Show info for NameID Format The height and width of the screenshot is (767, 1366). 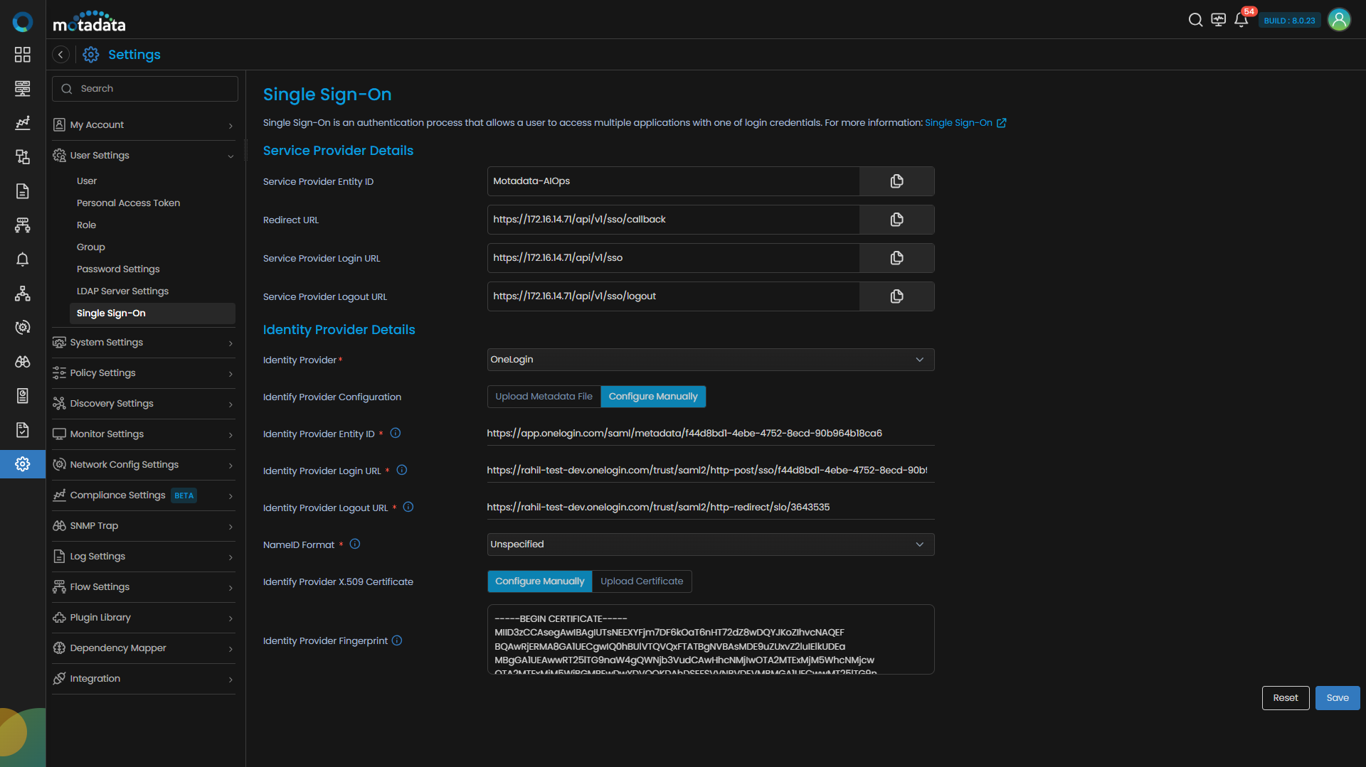[x=355, y=544]
